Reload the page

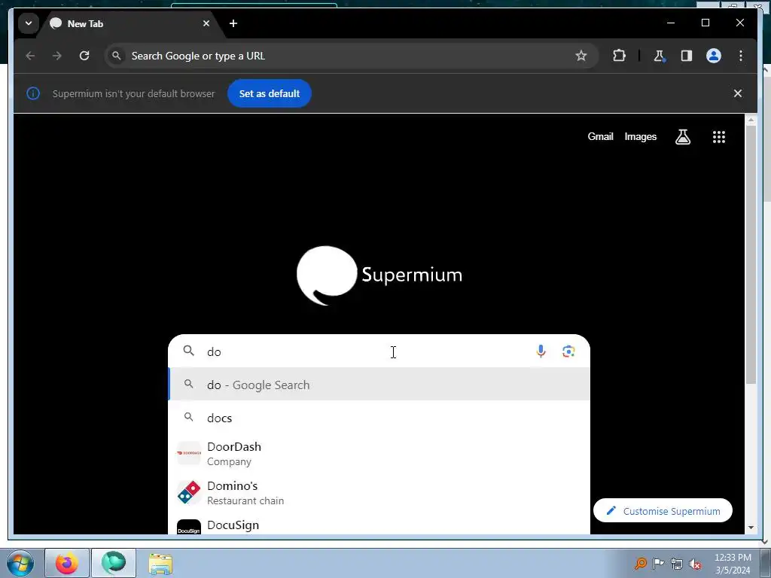coord(84,56)
